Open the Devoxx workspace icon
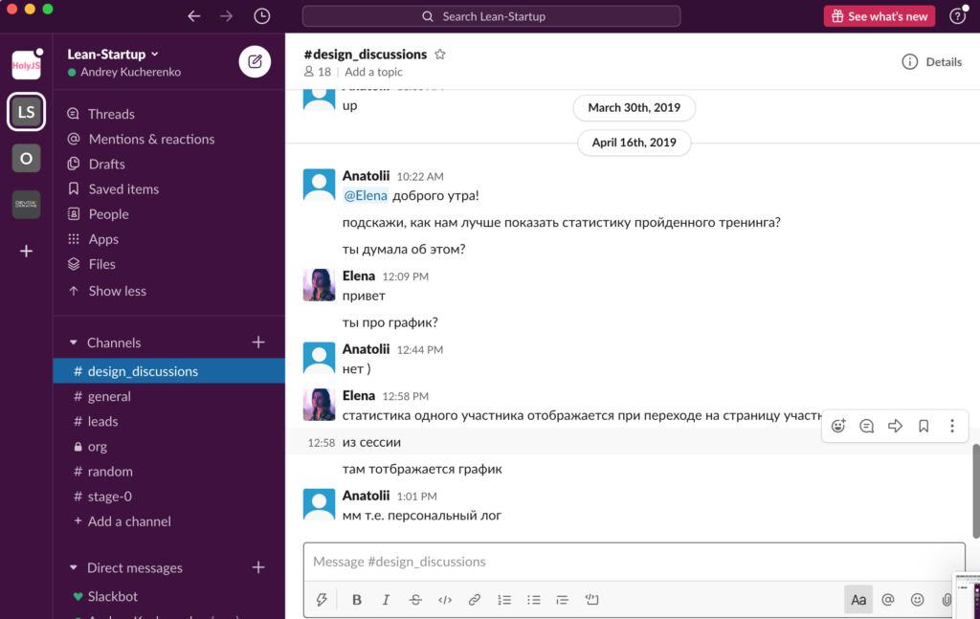Viewport: 980px width, 619px height. [x=26, y=204]
